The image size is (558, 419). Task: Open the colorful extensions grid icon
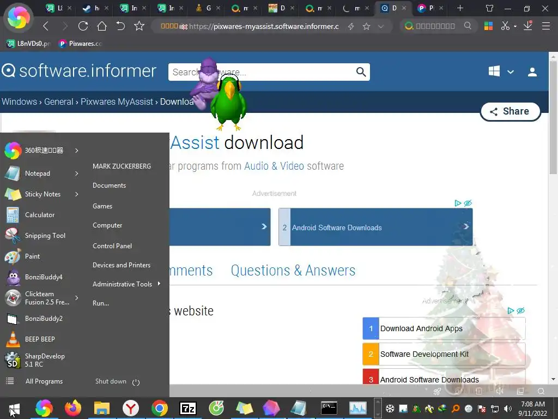click(488, 26)
